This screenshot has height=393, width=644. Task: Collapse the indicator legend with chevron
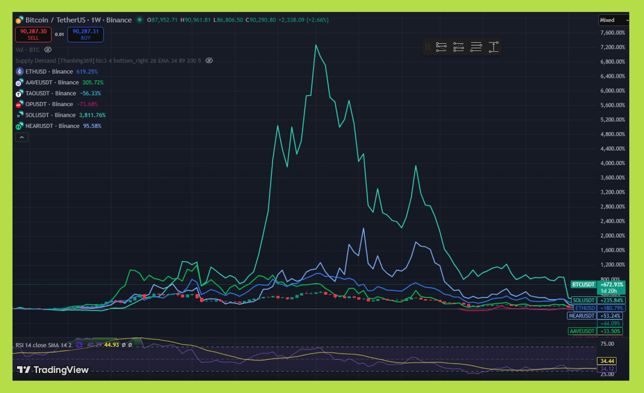pyautogui.click(x=22, y=138)
